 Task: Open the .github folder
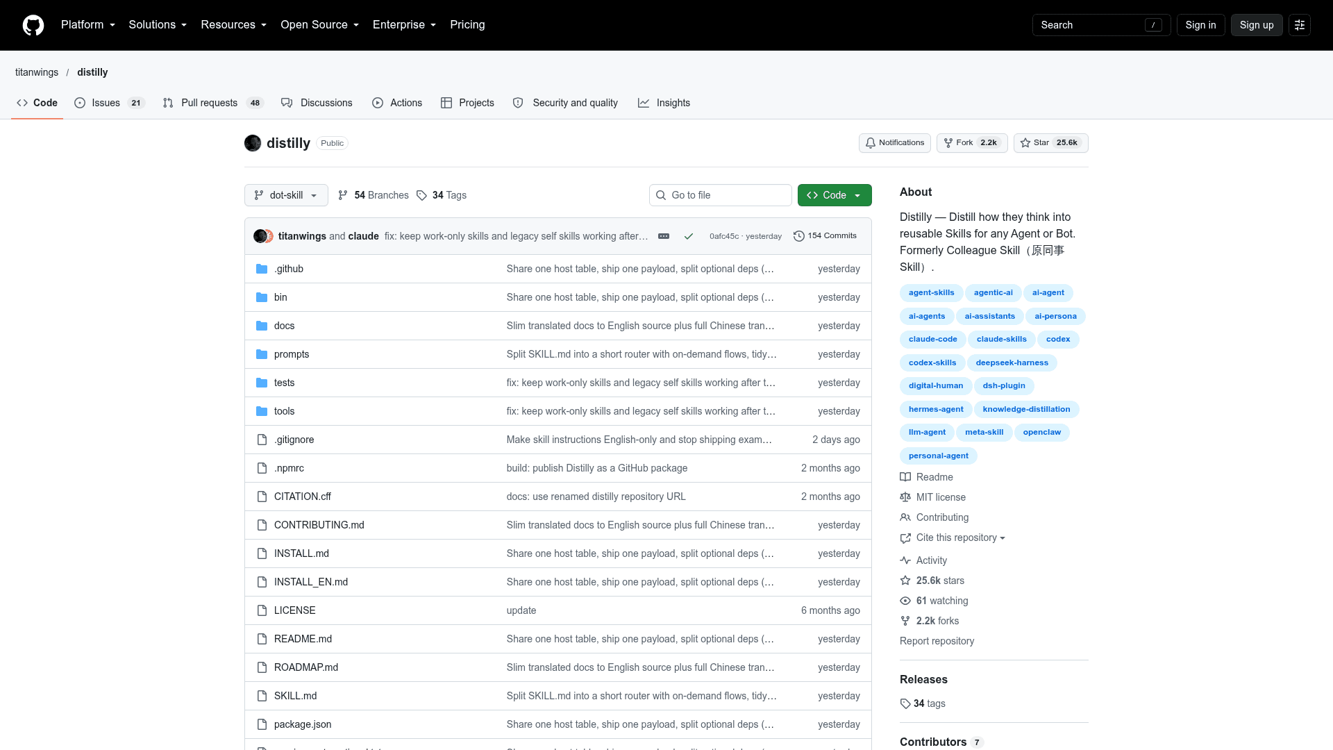(x=289, y=269)
